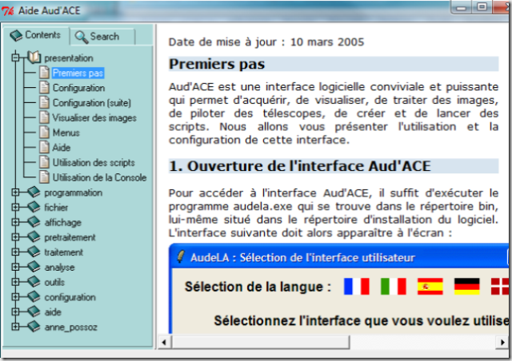Choose the German flag language icon

click(x=466, y=286)
